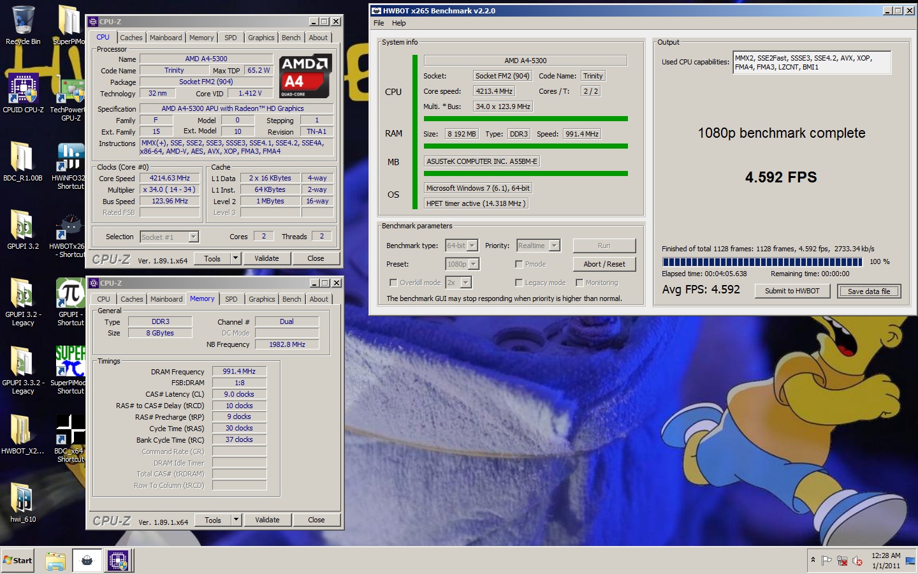The height and width of the screenshot is (574, 918).
Task: Show hidden tray icons arrow
Action: click(x=813, y=560)
